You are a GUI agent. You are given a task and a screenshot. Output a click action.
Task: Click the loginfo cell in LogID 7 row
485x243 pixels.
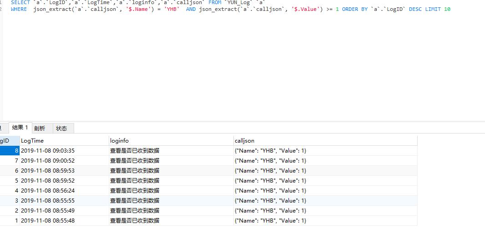click(x=134, y=161)
